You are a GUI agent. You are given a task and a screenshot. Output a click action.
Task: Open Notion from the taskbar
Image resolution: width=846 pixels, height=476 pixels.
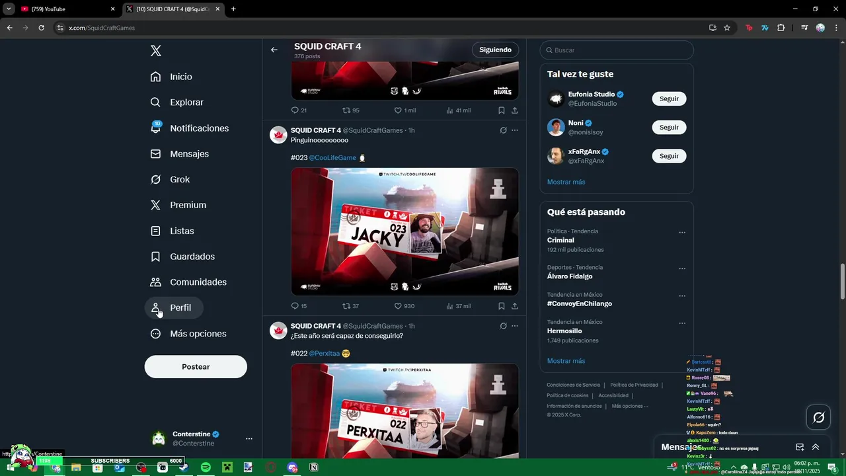click(x=314, y=467)
